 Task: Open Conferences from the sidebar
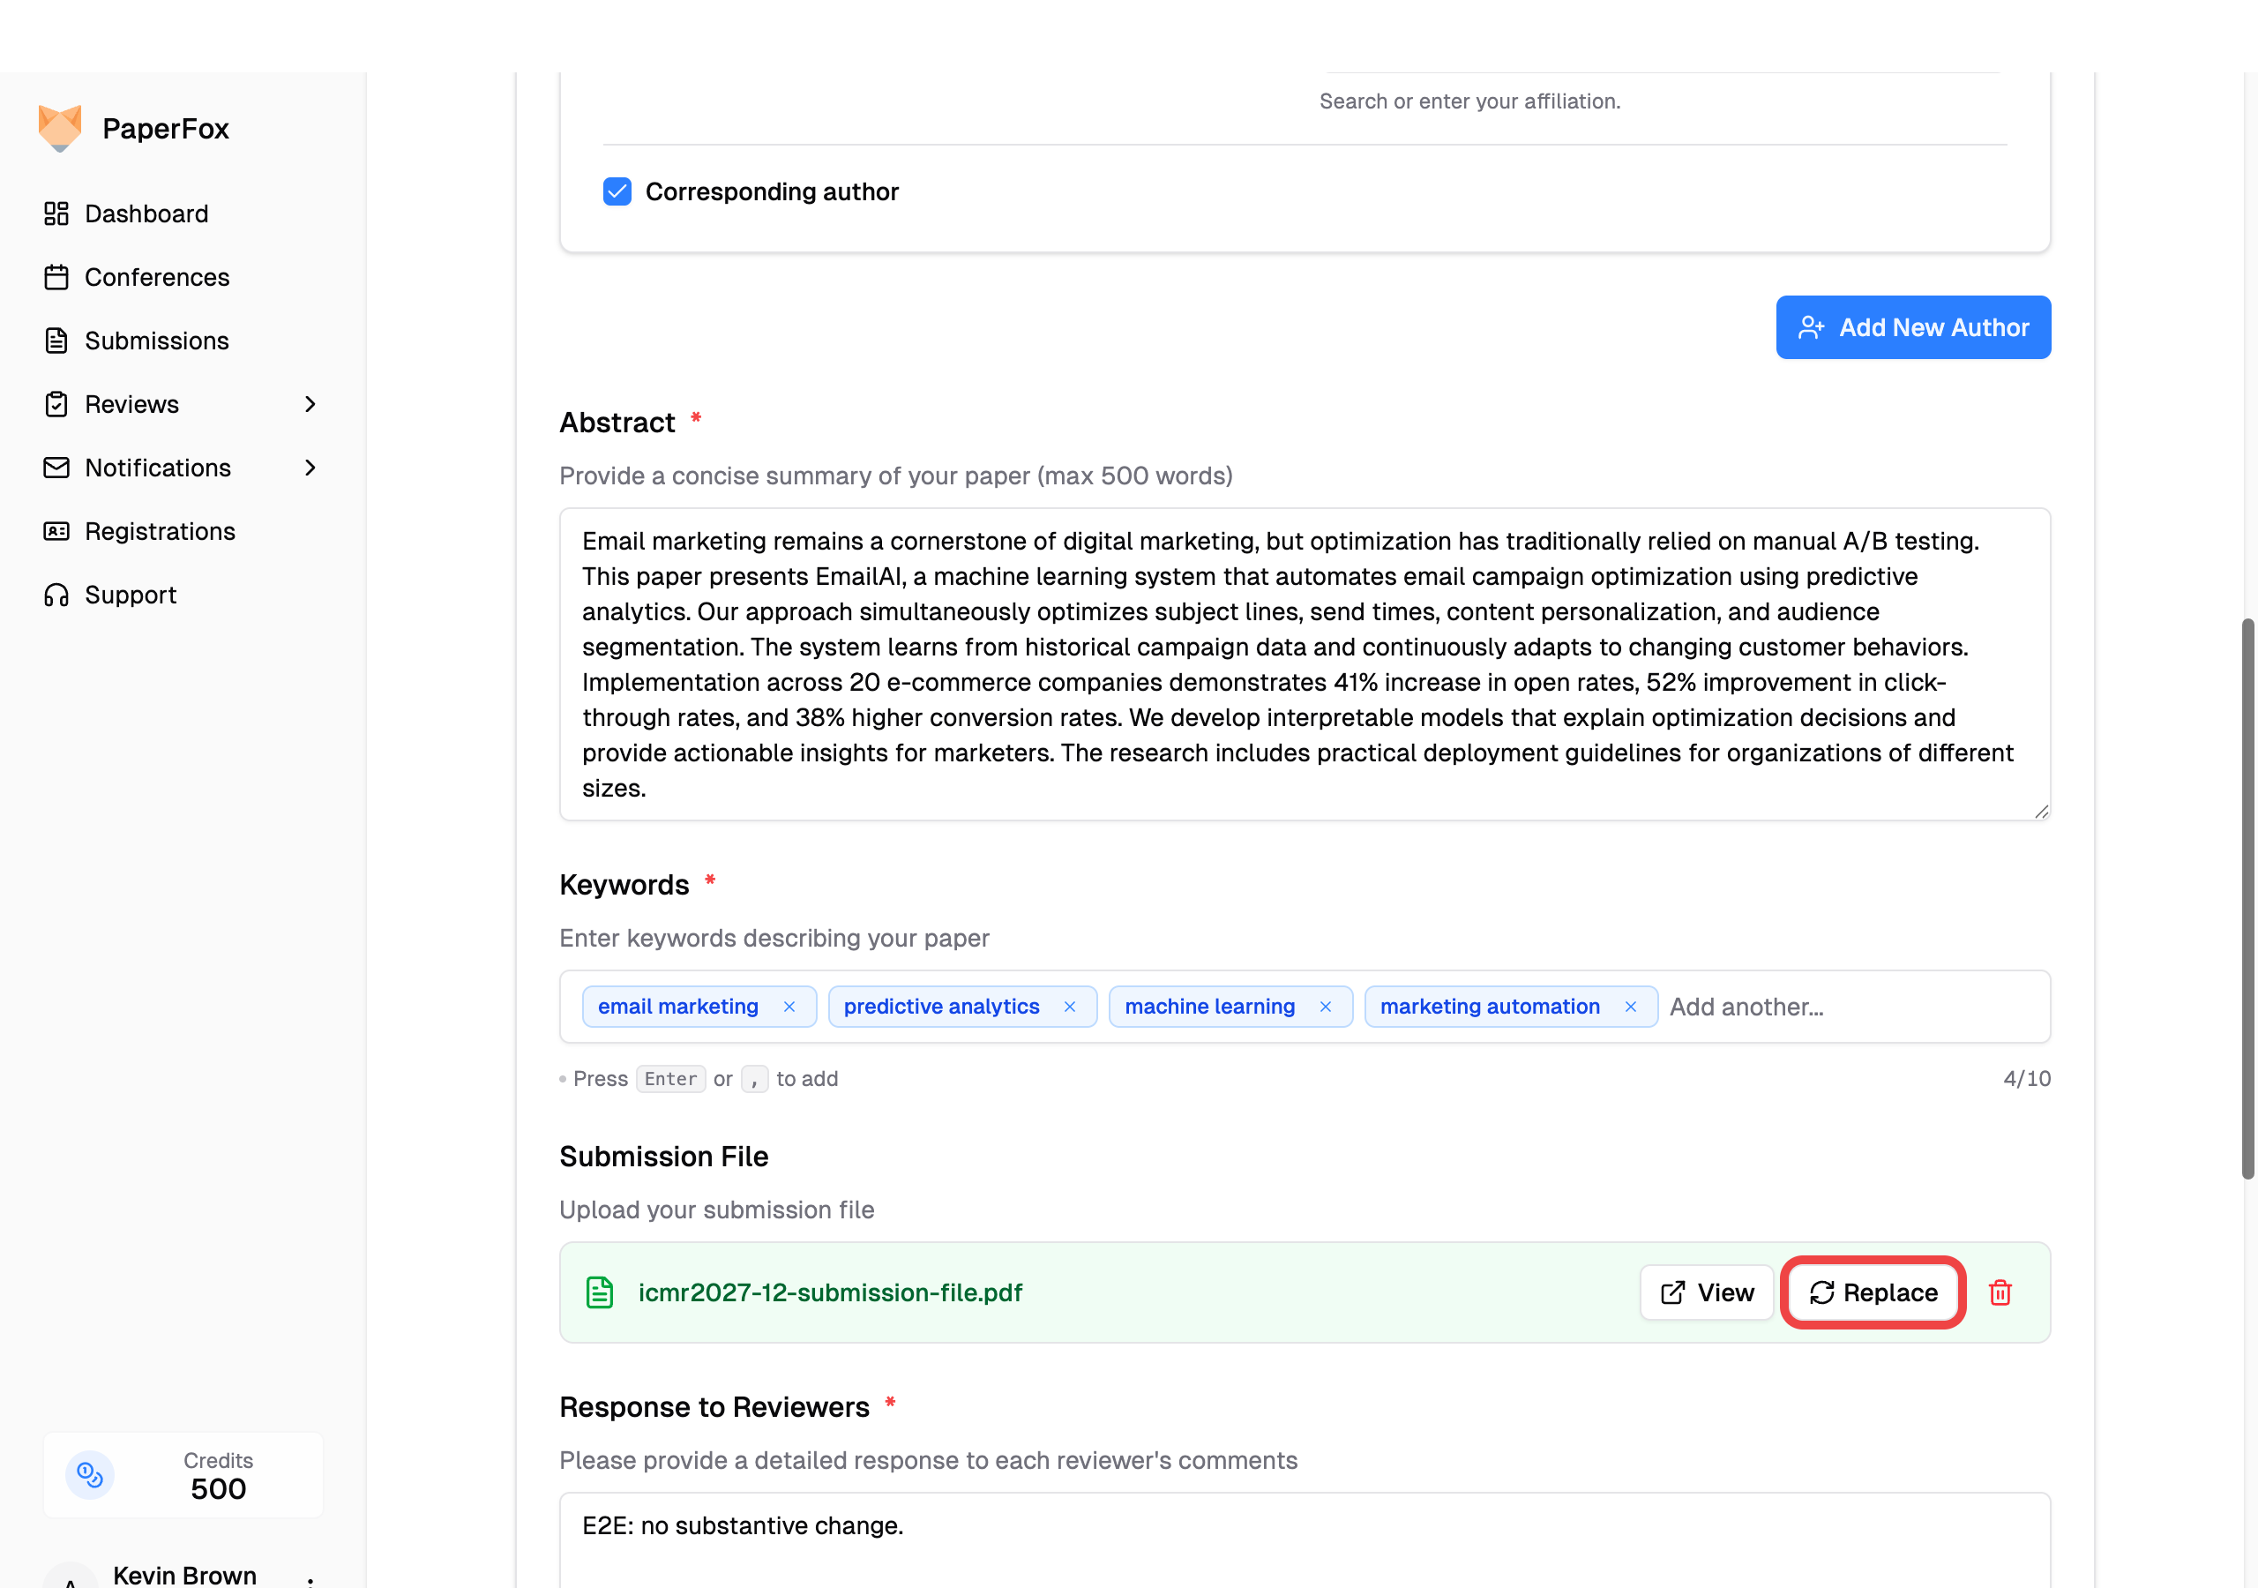pos(156,277)
